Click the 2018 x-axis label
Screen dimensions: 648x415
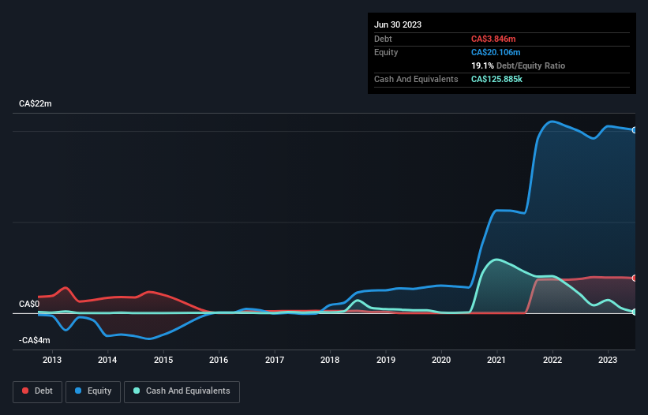click(330, 360)
